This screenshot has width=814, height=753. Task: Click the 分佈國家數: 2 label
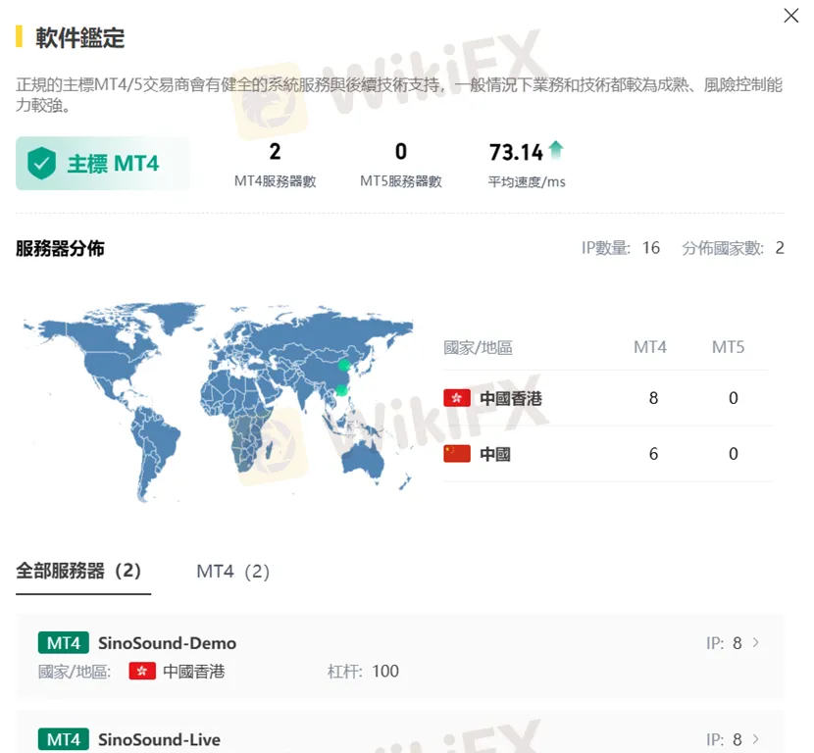coord(733,248)
